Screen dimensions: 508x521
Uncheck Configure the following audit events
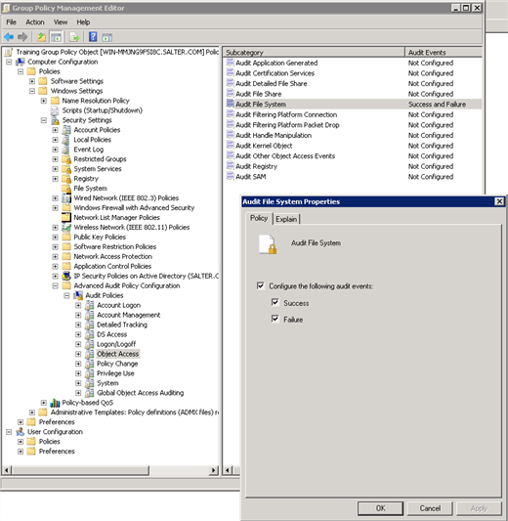[261, 285]
